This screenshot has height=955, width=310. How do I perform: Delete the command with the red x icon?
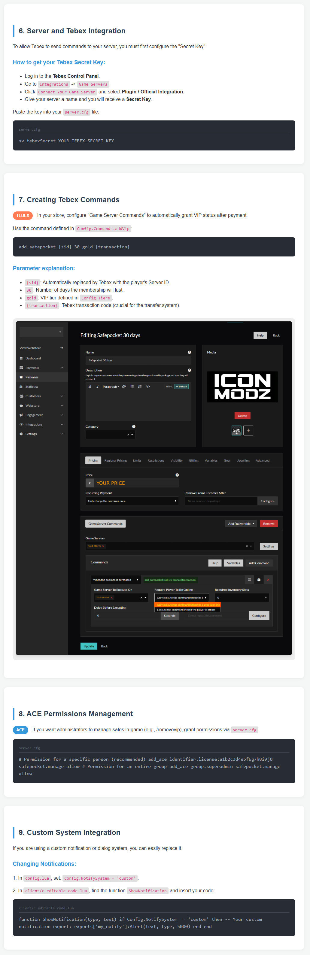pyautogui.click(x=268, y=579)
